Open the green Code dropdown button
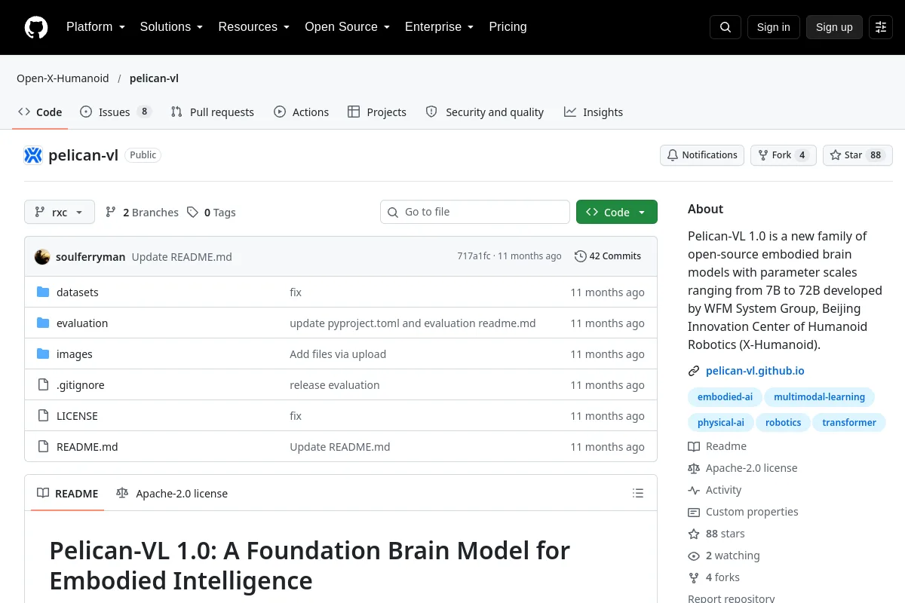The height and width of the screenshot is (603, 905). pos(617,213)
